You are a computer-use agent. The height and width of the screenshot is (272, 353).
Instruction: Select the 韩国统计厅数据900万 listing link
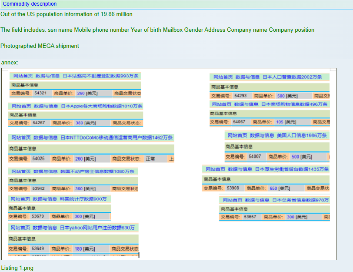click(x=83, y=199)
